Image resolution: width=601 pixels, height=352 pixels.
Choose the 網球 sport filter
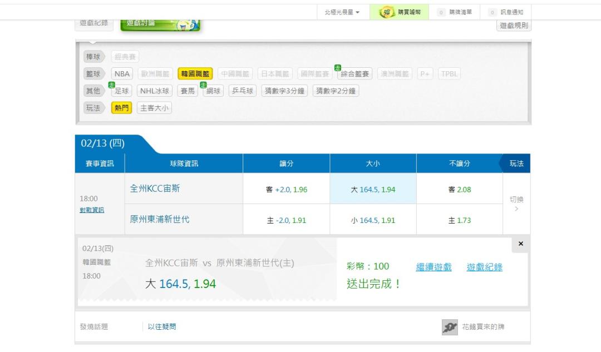coord(213,91)
